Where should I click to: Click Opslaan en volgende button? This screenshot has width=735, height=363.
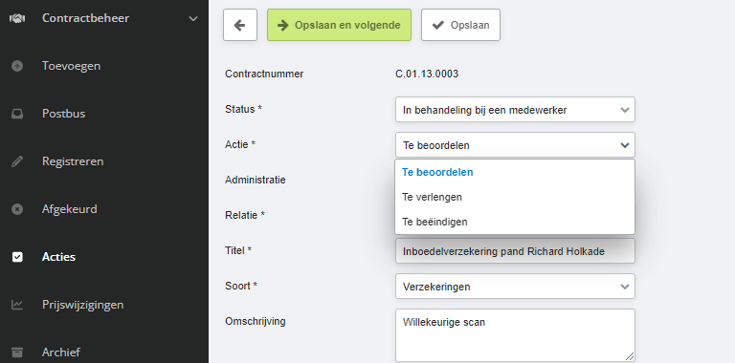coord(339,25)
